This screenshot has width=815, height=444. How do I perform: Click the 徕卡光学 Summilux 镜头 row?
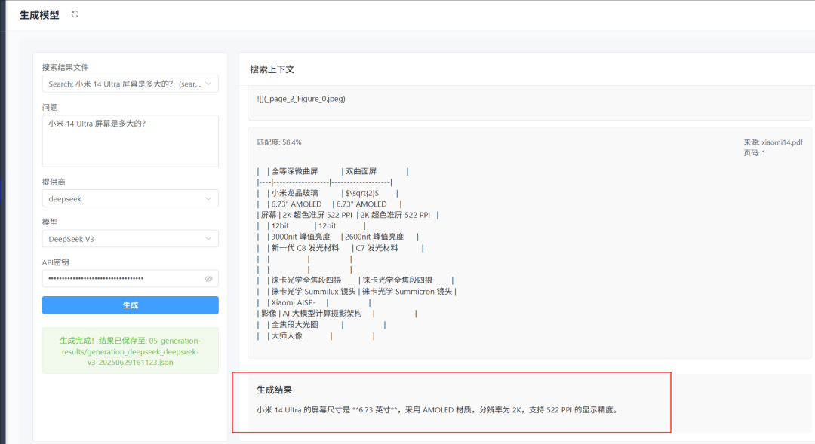pos(356,292)
